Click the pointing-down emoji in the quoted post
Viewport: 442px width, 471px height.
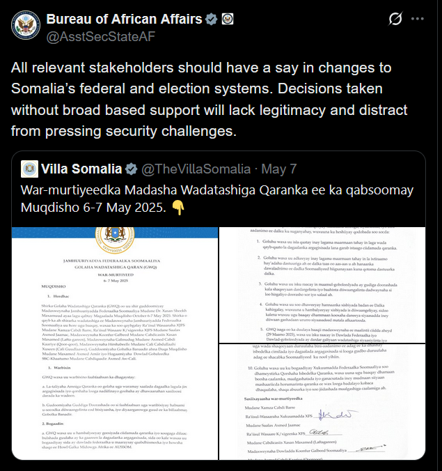tap(179, 208)
